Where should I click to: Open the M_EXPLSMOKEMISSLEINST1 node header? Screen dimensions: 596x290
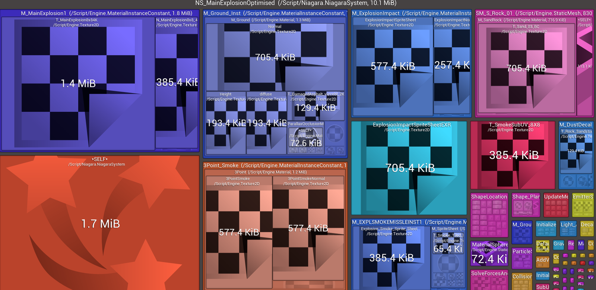409,222
